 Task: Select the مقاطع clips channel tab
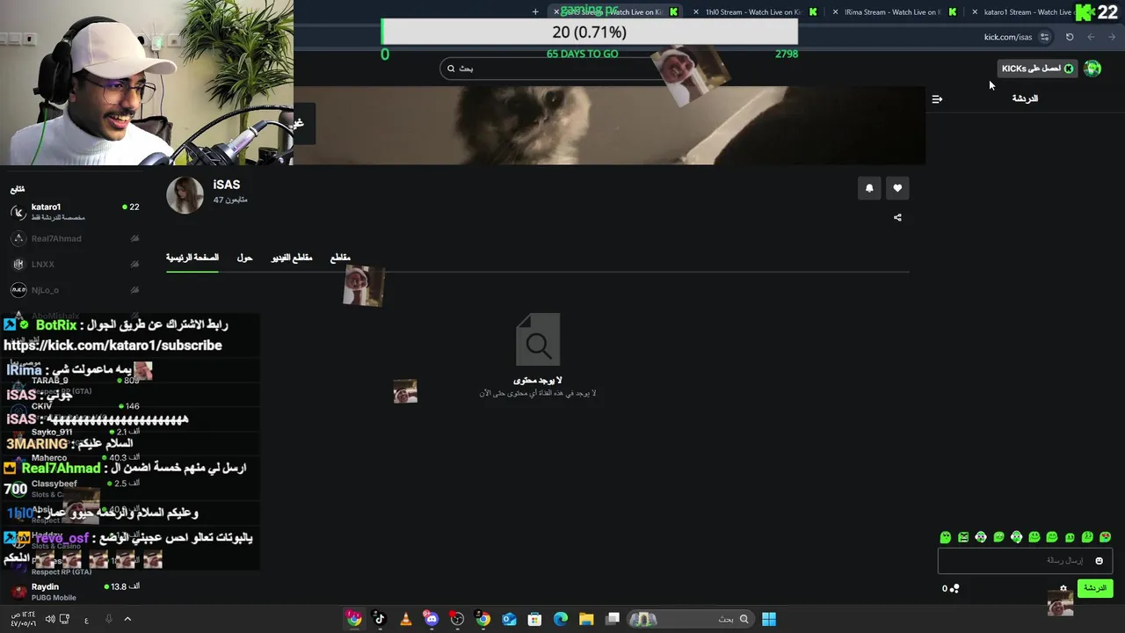point(340,258)
